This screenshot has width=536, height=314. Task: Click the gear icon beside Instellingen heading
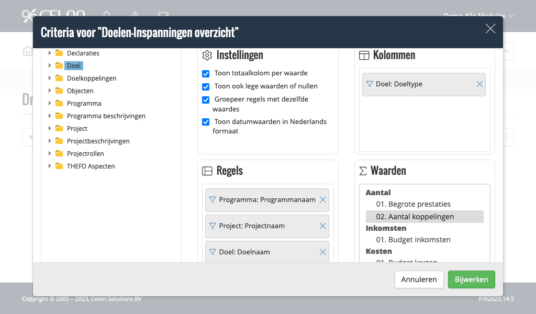tap(206, 55)
